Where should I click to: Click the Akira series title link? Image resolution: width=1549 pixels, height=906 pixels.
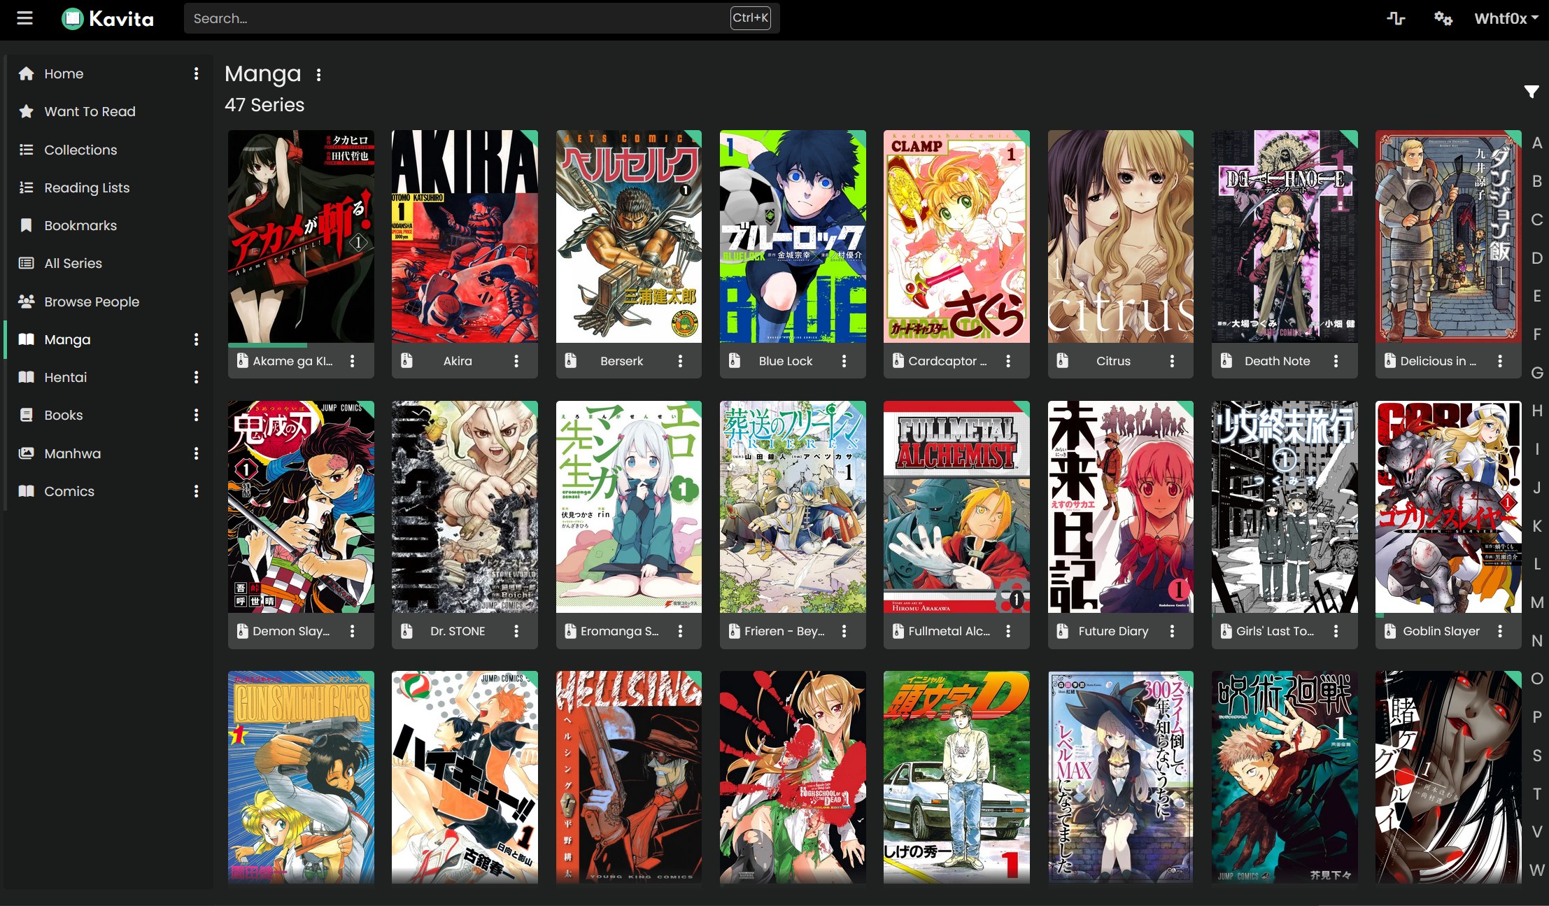(x=458, y=361)
